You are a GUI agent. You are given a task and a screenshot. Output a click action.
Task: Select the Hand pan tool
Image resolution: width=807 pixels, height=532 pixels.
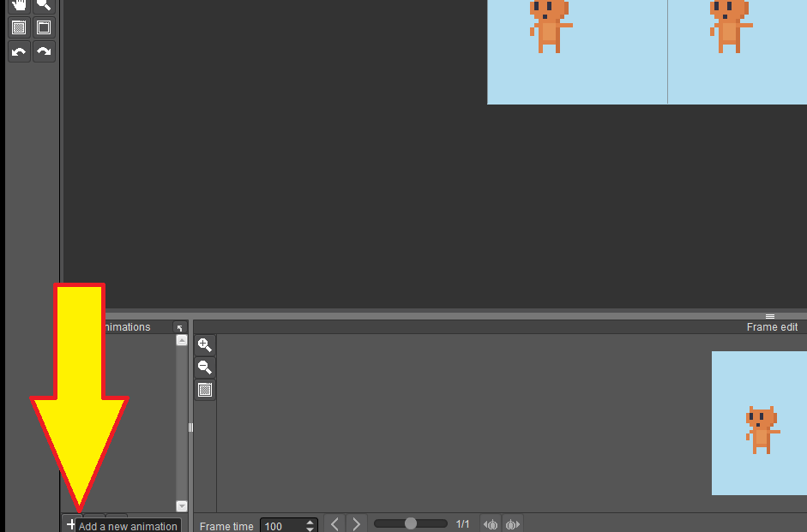coord(19,5)
